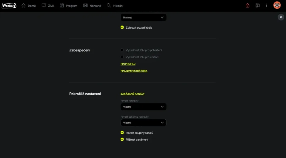Click the PIN PROFILU link
Image resolution: width=286 pixels, height=158 pixels.
[x=128, y=64]
